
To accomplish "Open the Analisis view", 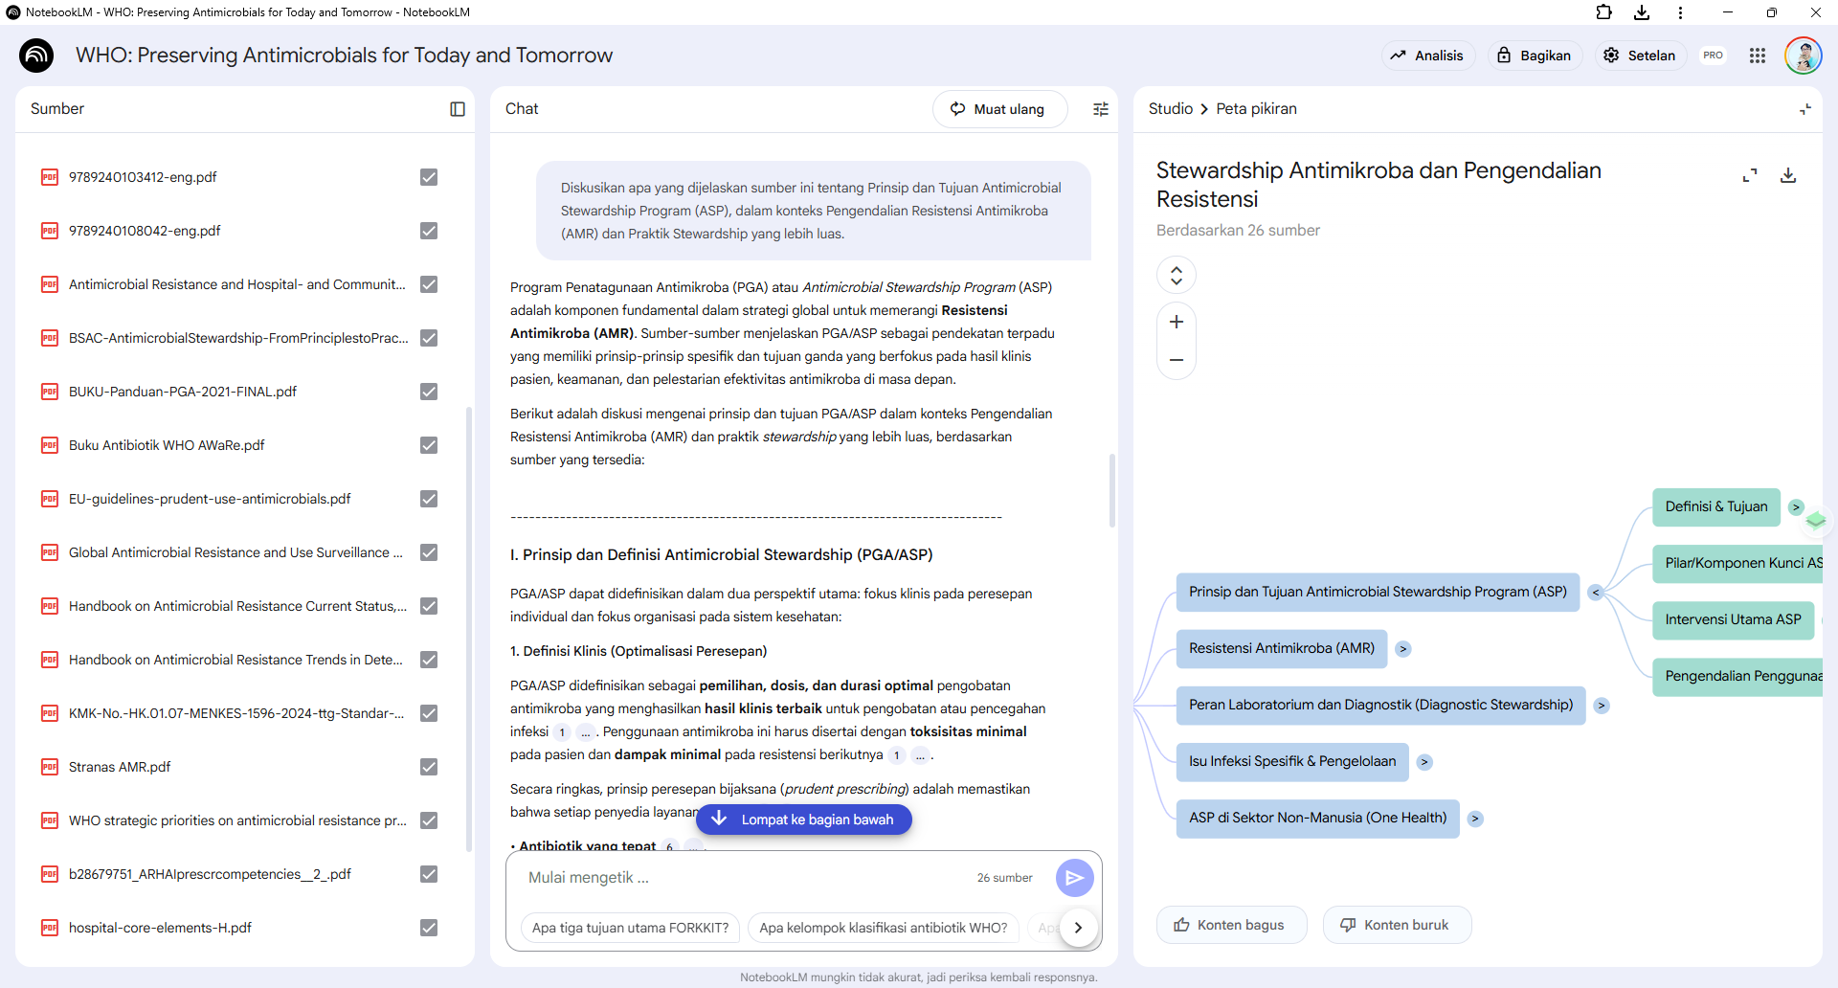I will click(1427, 56).
